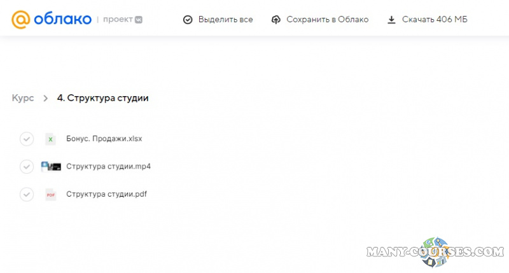
Task: Open the file name Структура студии.mp4
Action: pos(108,166)
